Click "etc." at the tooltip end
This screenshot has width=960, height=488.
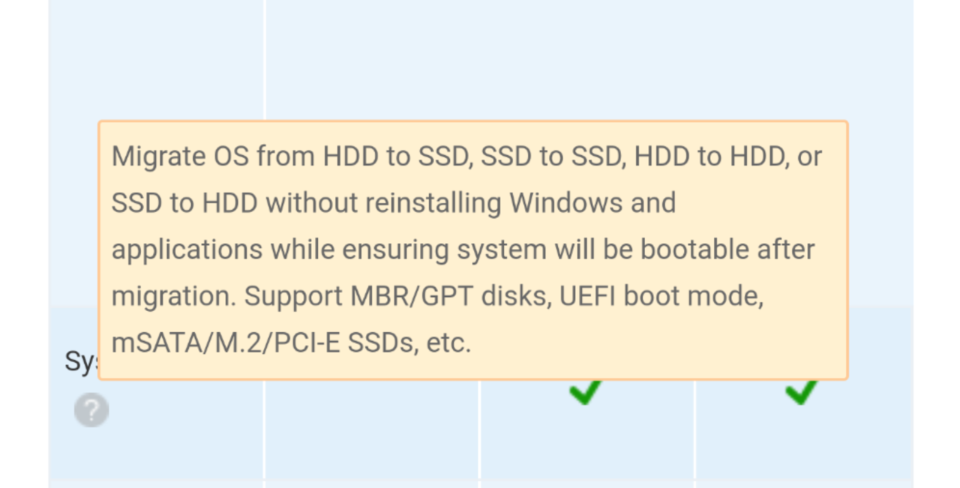[x=448, y=344]
